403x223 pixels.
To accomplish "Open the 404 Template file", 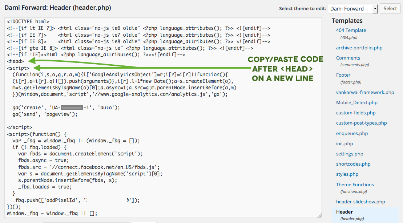I will pyautogui.click(x=351, y=30).
